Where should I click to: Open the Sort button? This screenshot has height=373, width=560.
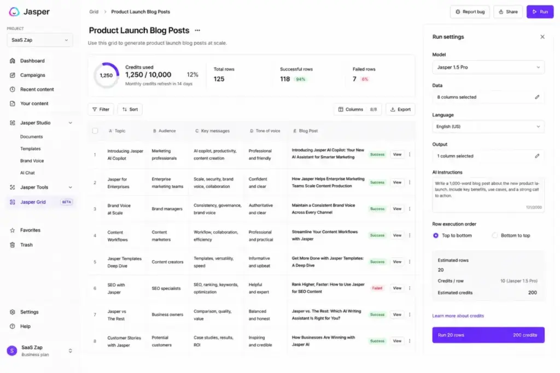pyautogui.click(x=130, y=109)
